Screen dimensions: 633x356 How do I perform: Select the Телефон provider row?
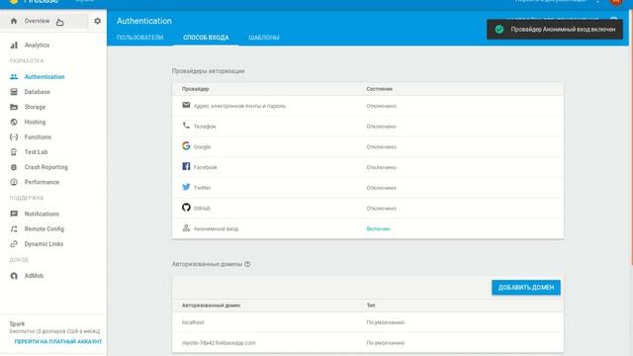368,127
